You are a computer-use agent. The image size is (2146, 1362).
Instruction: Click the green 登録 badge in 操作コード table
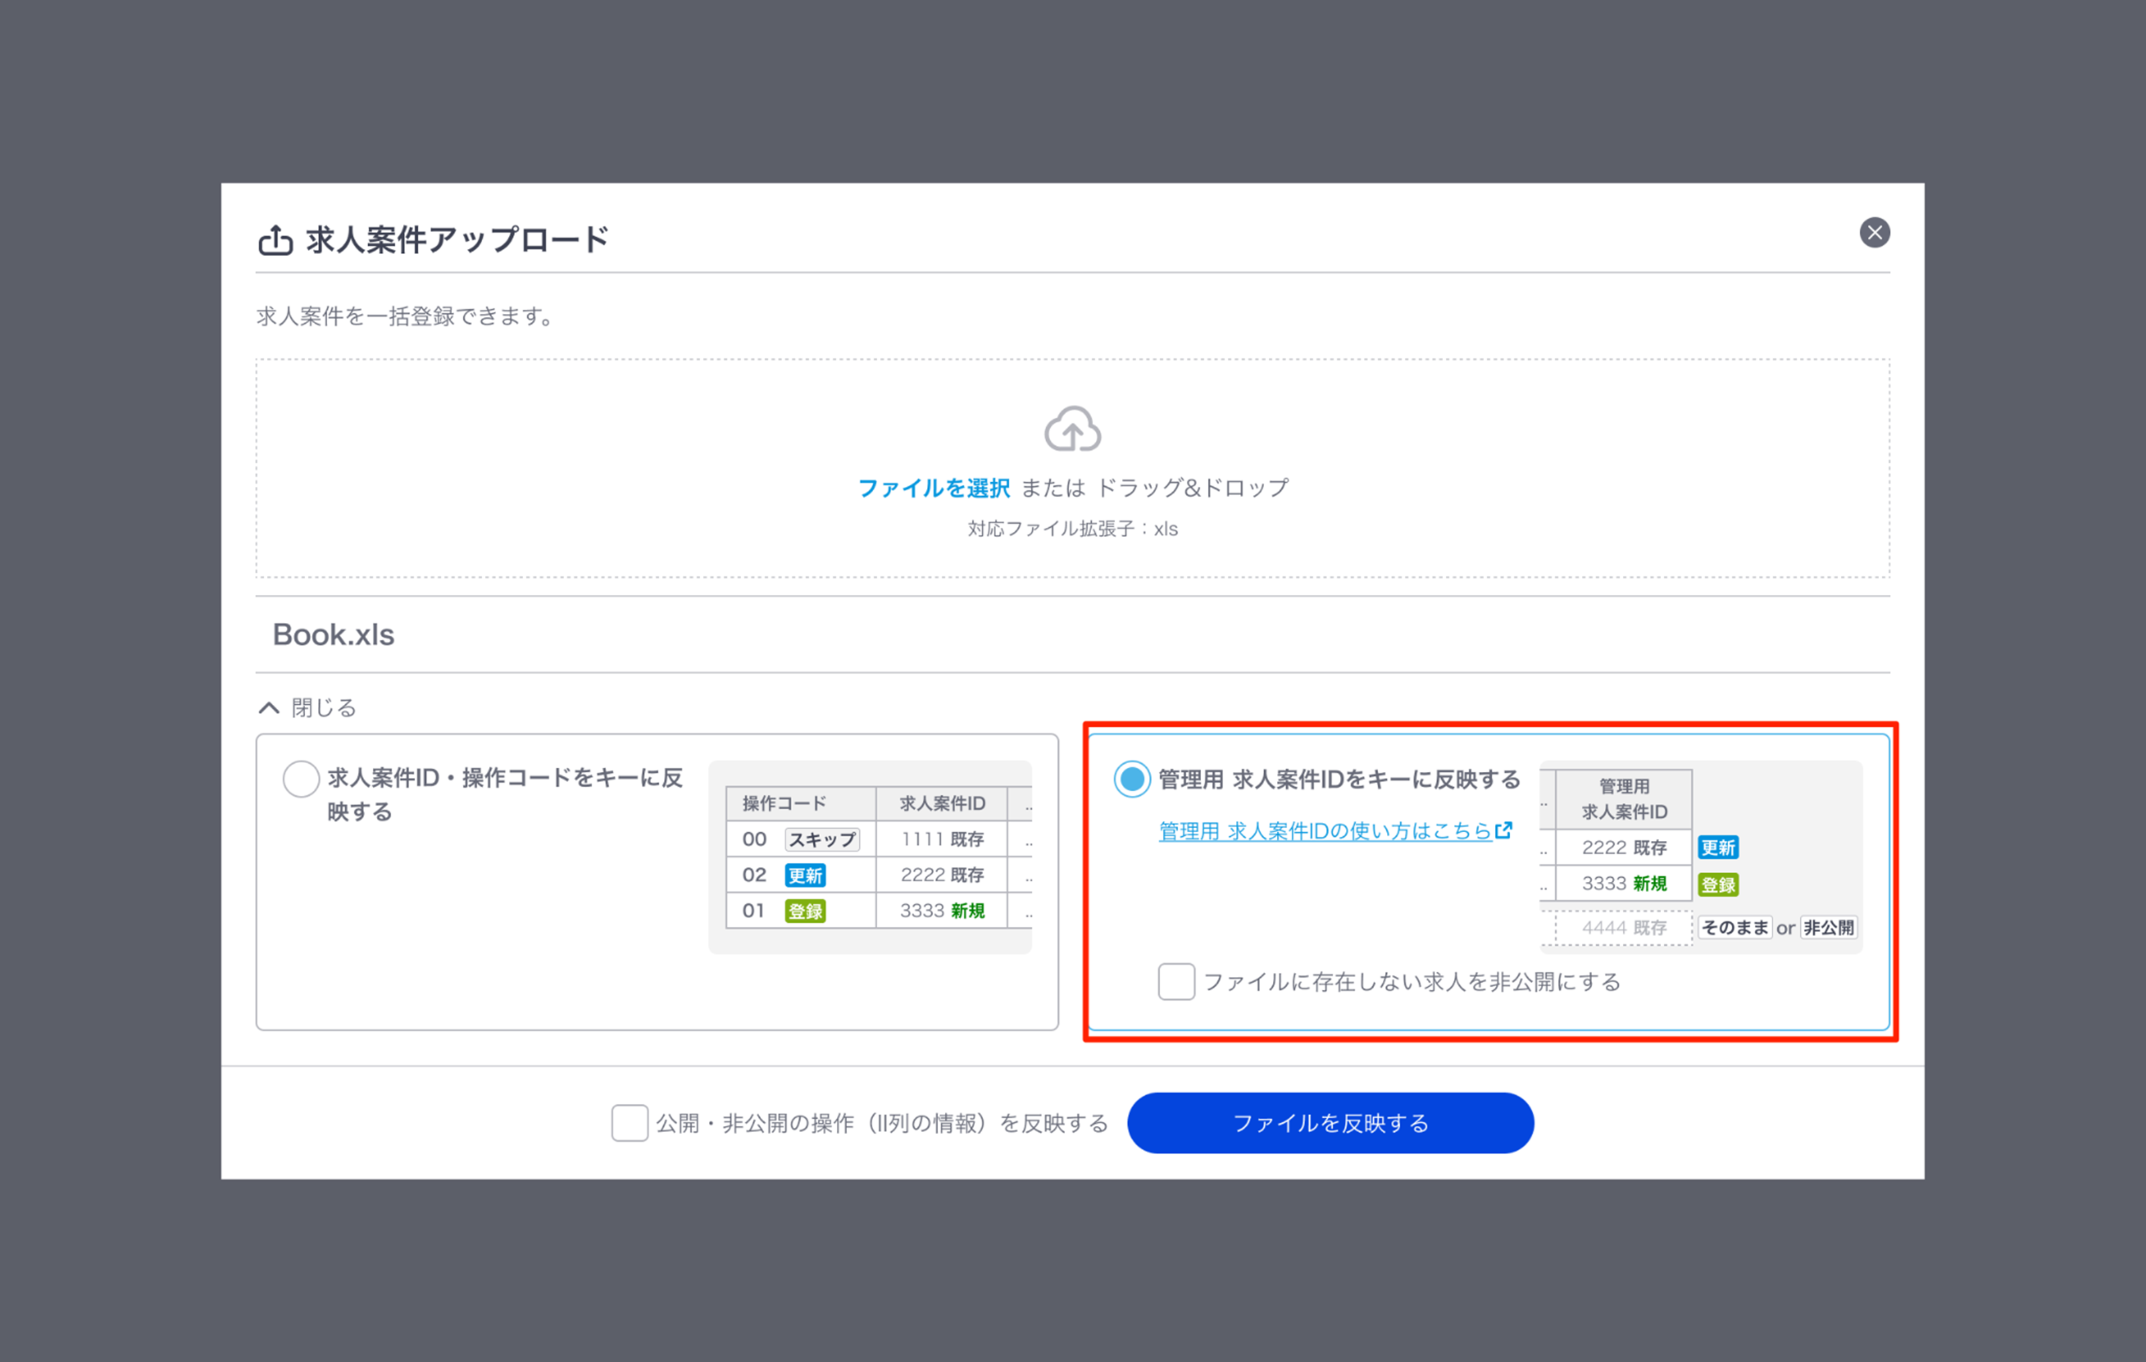(805, 911)
